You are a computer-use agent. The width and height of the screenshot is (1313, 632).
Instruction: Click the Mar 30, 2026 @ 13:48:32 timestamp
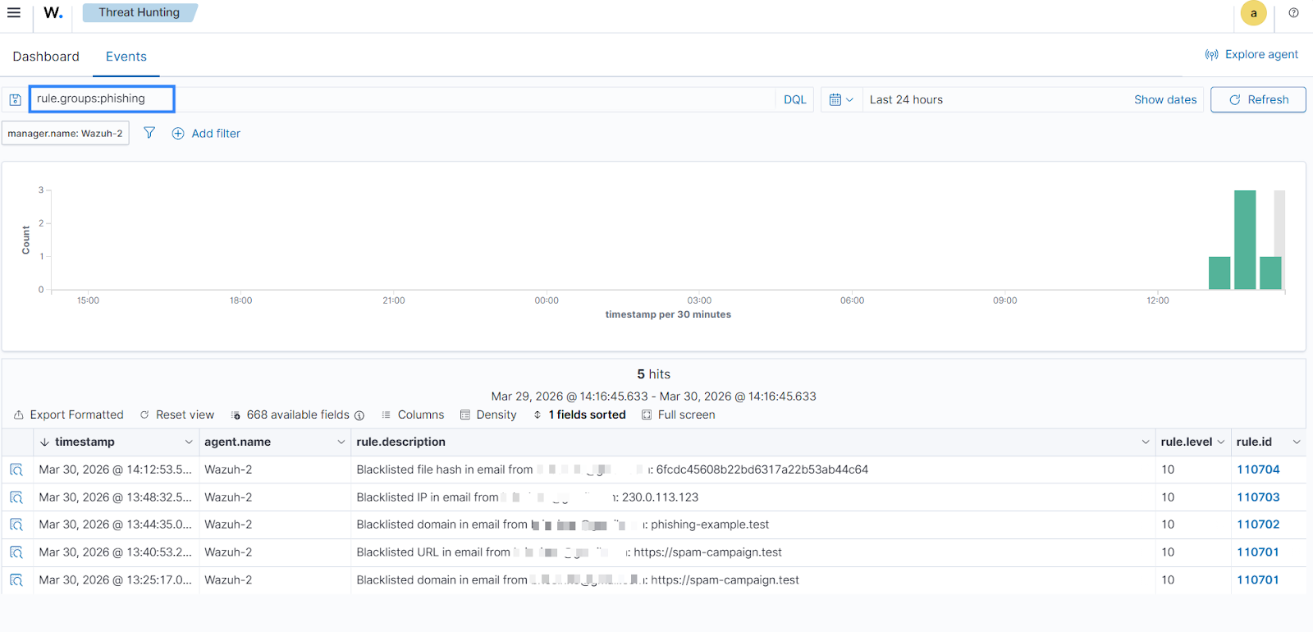coord(115,497)
